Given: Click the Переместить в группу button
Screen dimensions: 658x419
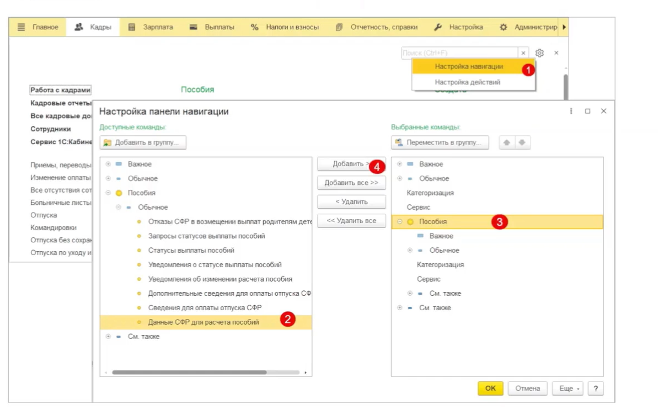Looking at the screenshot, I should (x=440, y=142).
